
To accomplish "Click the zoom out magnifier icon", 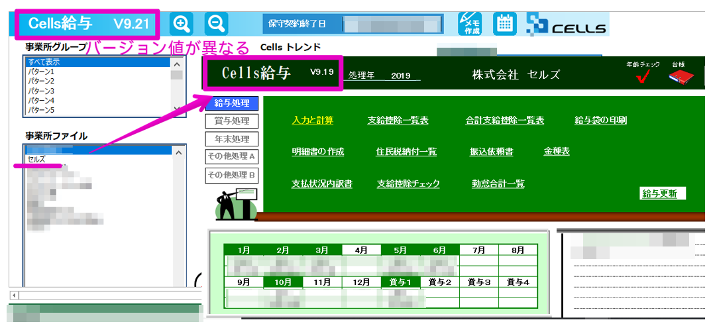I will click(216, 24).
